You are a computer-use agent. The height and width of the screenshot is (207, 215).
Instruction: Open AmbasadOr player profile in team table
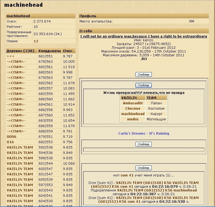coord(133,103)
